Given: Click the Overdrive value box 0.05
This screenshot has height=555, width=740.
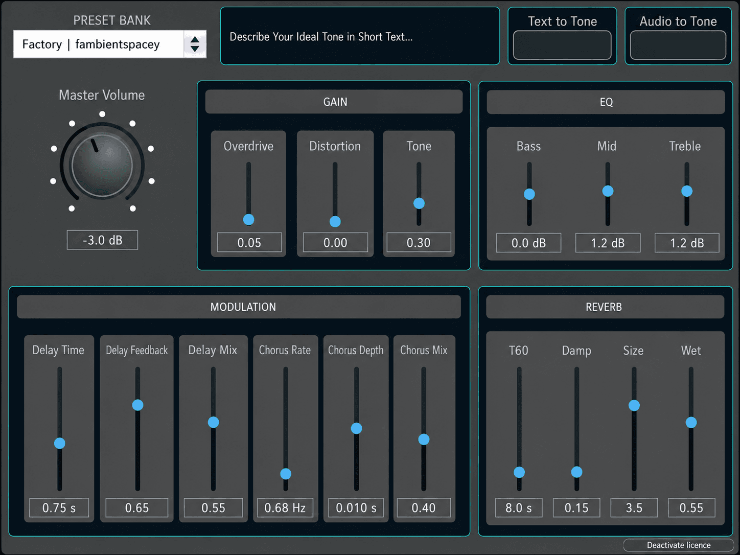Looking at the screenshot, I should 249,243.
